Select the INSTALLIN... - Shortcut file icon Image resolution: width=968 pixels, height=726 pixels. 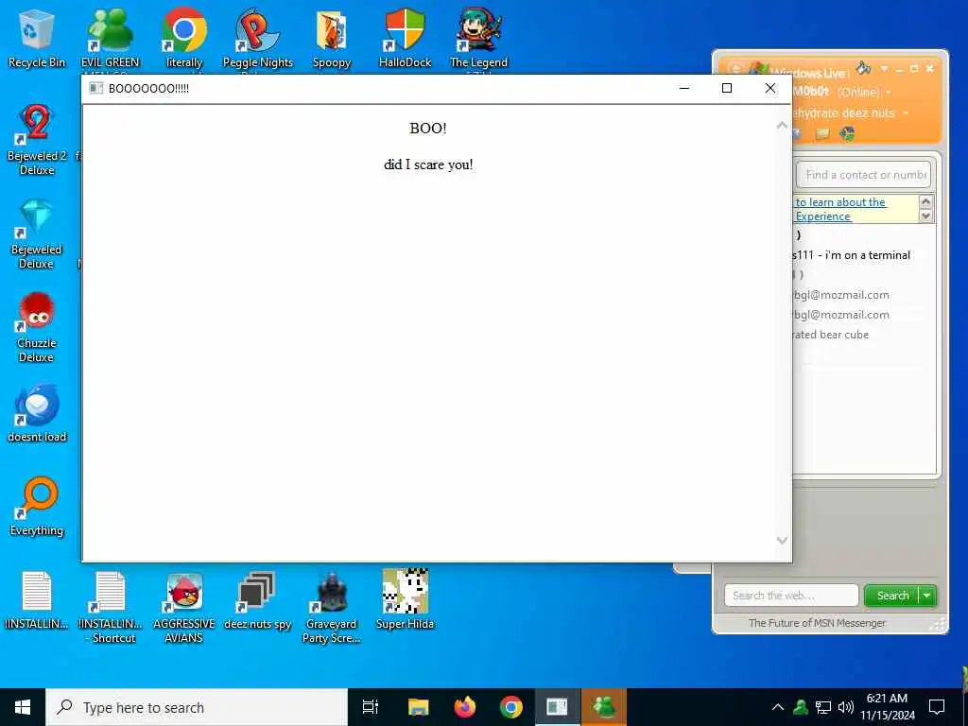pos(110,606)
